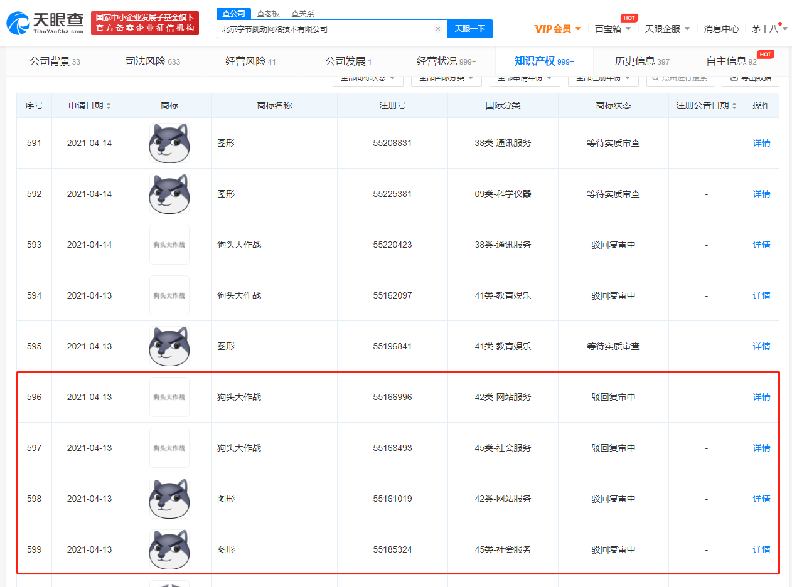792x587 pixels.
Task: Select the 查老板 search mode
Action: pyautogui.click(x=268, y=13)
